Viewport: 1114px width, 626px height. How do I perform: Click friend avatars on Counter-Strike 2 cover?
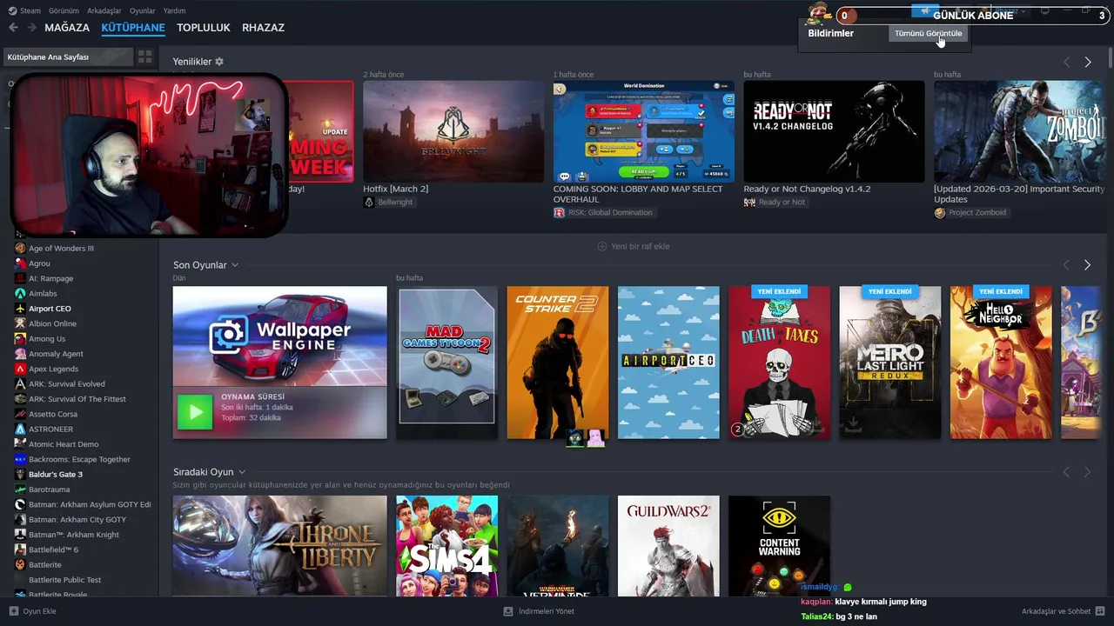585,437
